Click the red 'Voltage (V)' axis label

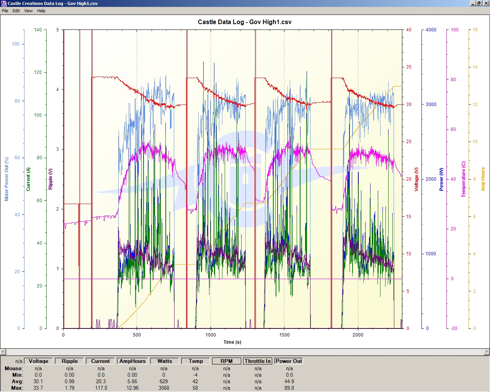[x=416, y=179]
